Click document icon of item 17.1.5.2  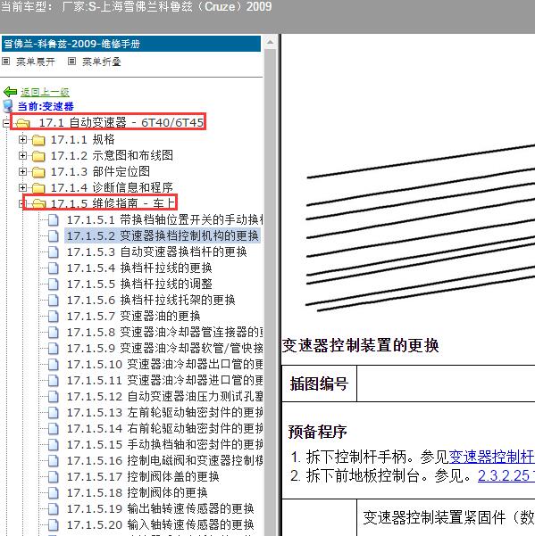coord(53,235)
